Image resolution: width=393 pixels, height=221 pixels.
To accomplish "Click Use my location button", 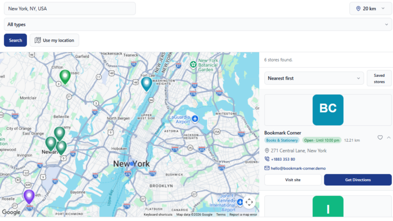I will pyautogui.click(x=54, y=40).
